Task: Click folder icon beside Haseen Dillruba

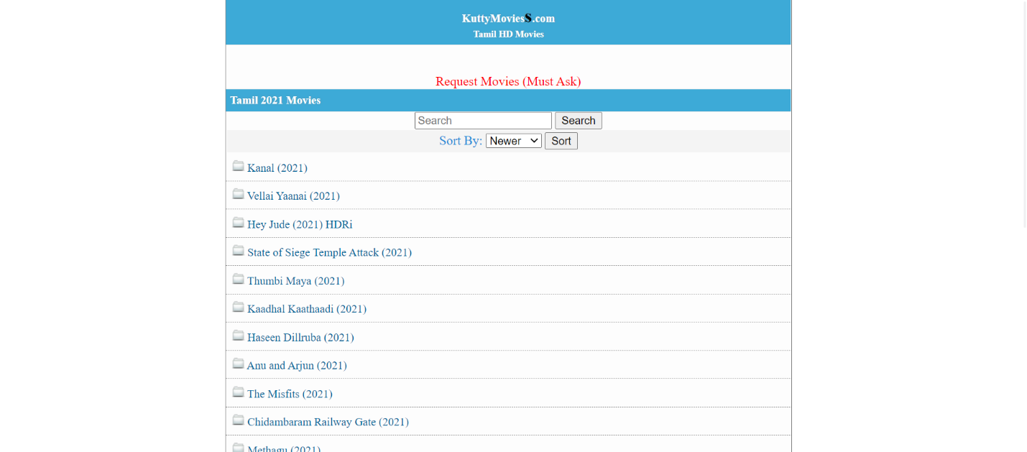Action: [238, 336]
